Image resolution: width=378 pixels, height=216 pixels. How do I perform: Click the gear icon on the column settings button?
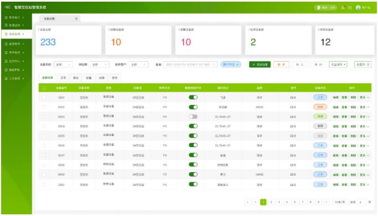pyautogui.click(x=368, y=64)
